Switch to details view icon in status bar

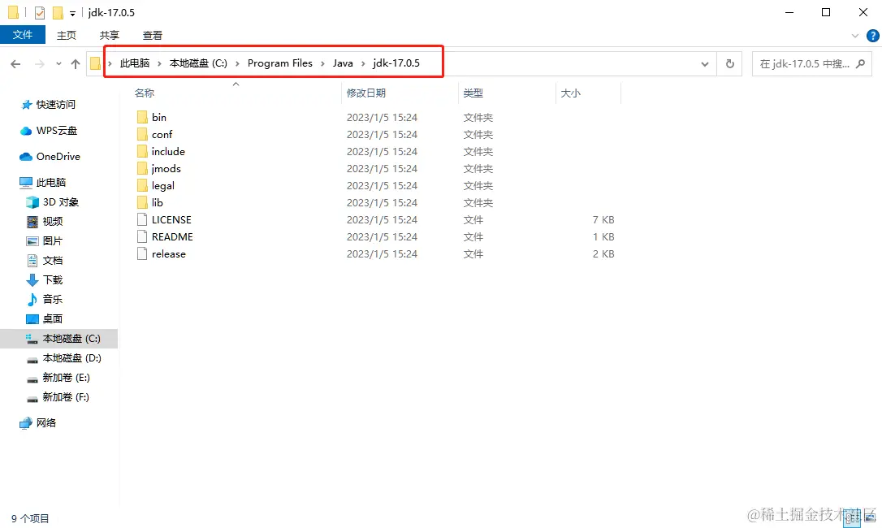[x=852, y=518]
